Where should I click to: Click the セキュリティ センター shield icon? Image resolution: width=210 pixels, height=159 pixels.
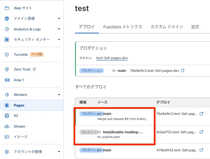(x=7, y=39)
